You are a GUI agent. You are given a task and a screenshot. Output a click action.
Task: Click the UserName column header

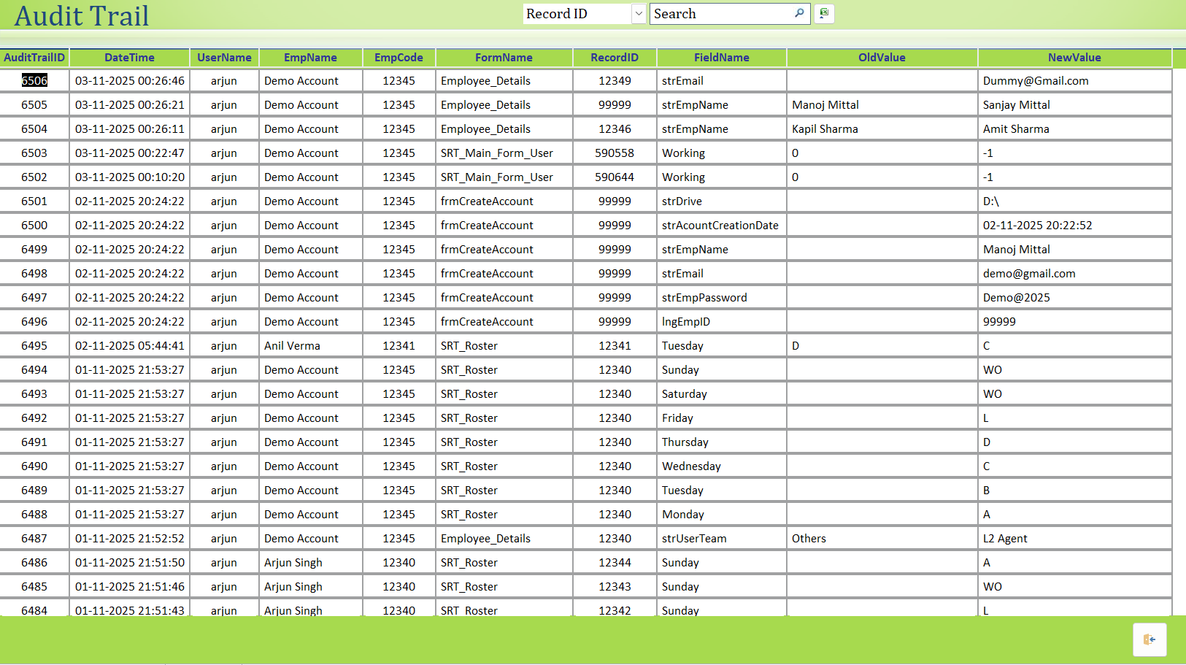[x=224, y=58]
